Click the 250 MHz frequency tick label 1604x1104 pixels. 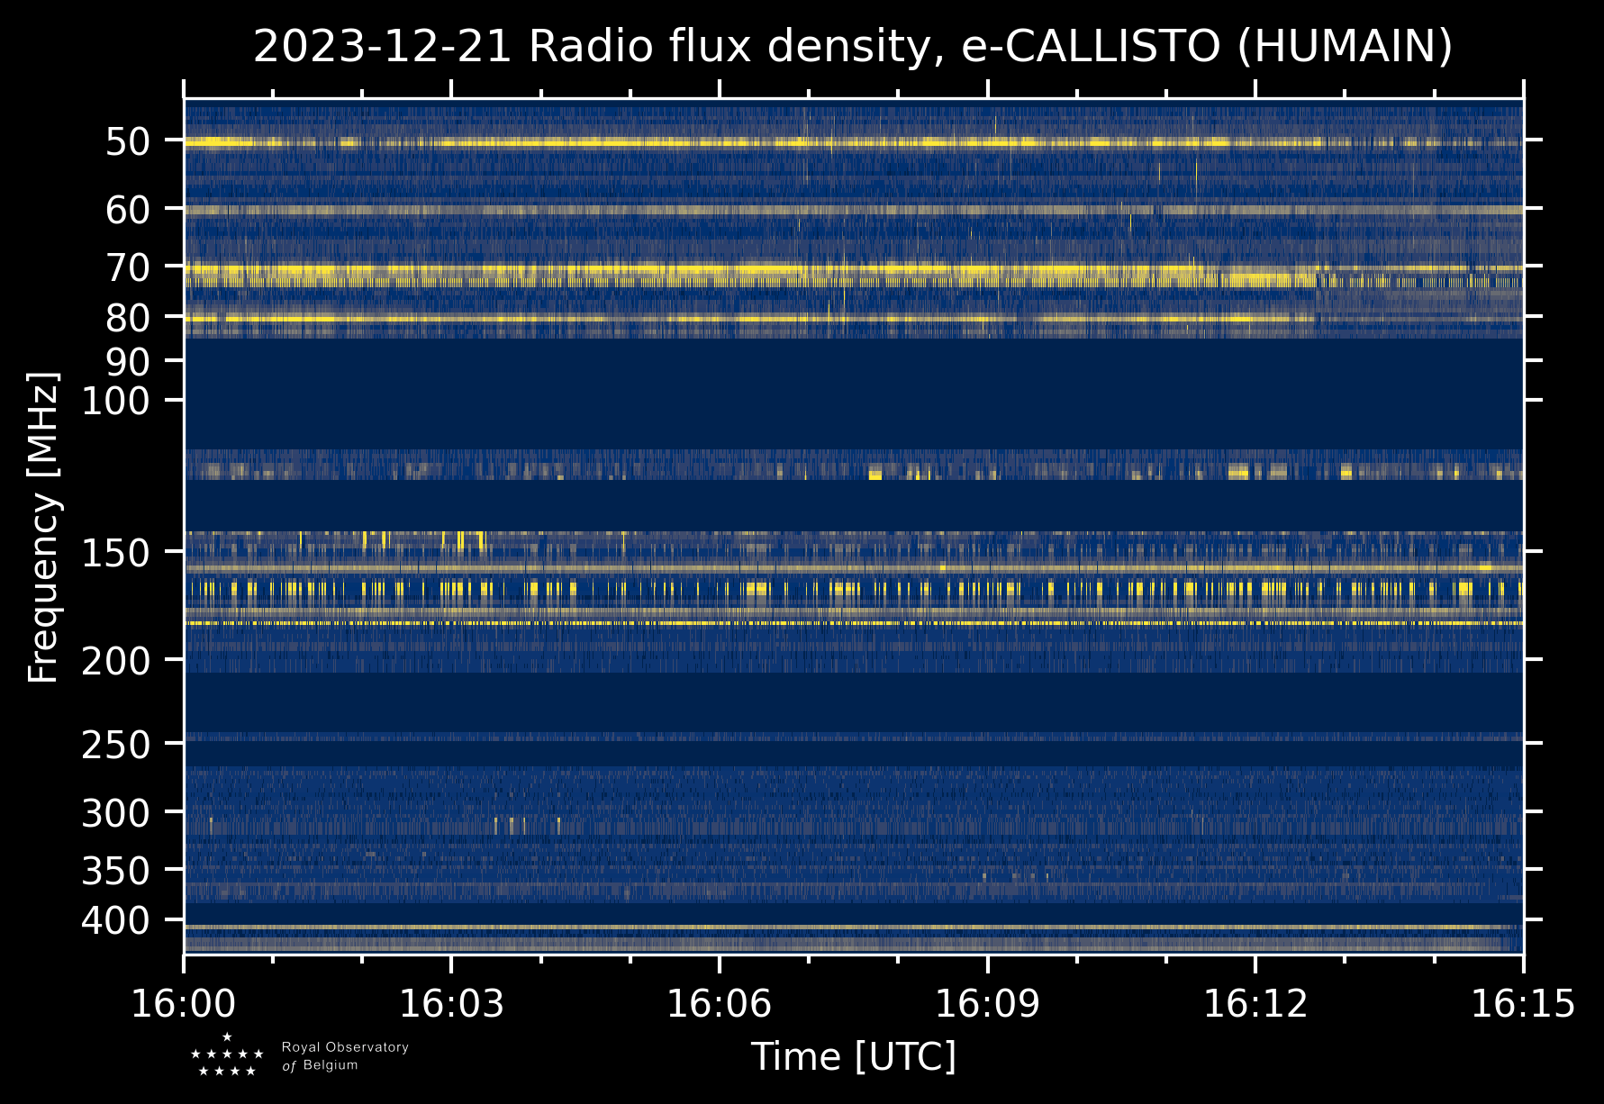click(x=115, y=745)
